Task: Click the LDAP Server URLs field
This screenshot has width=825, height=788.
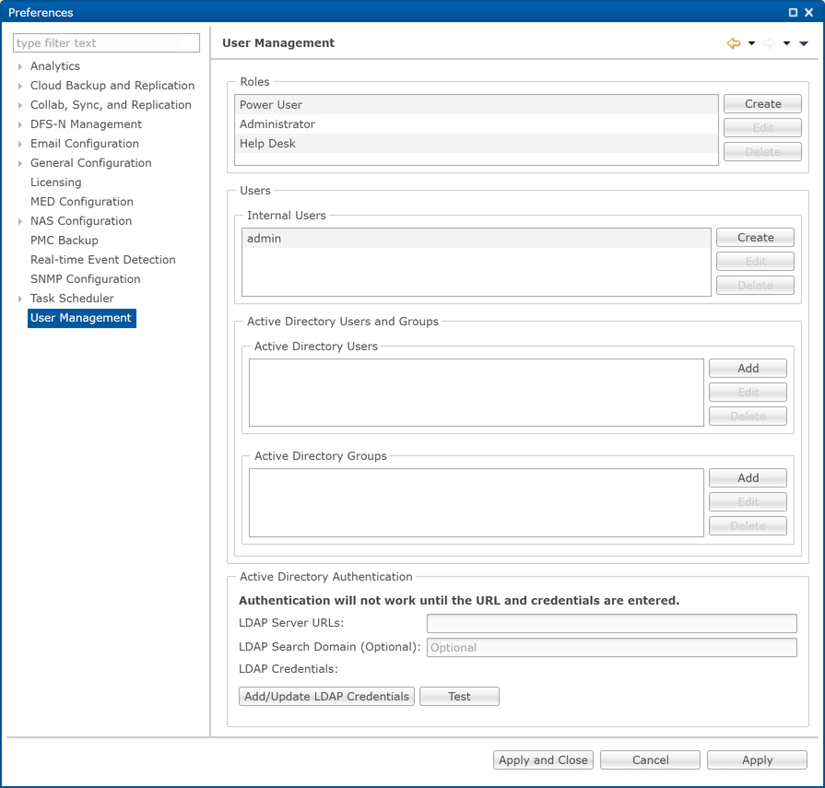Action: pyautogui.click(x=612, y=623)
